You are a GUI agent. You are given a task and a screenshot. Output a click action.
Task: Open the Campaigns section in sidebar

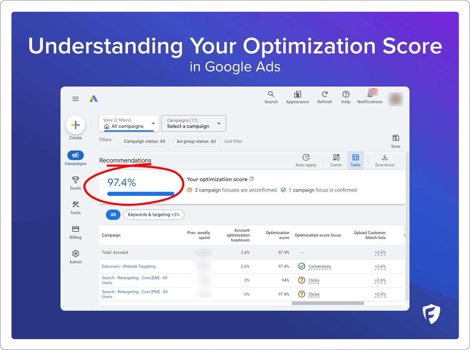click(x=75, y=158)
